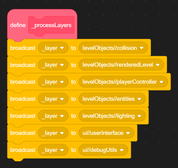Expand _layer message dropdown in userInterface broadcast block
The width and height of the screenshot is (178, 168).
(x=53, y=133)
